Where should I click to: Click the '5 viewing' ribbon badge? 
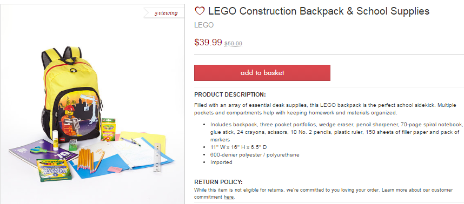coord(164,13)
